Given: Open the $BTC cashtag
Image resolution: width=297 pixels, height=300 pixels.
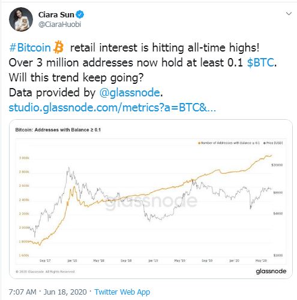Looking at the screenshot, I should click(x=260, y=62).
